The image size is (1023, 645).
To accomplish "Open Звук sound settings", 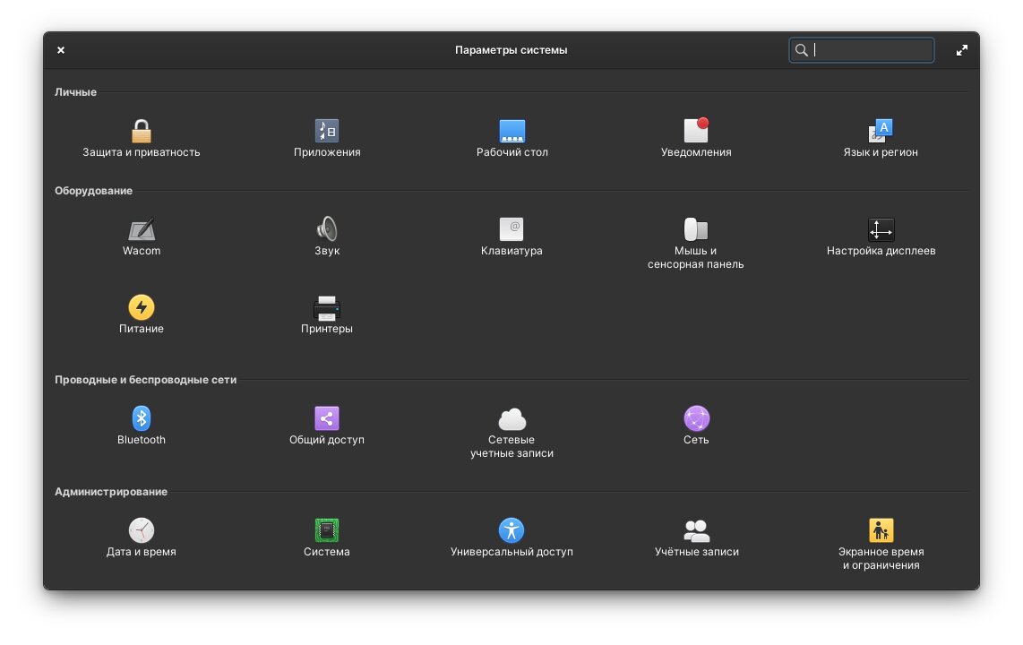I will tap(327, 230).
